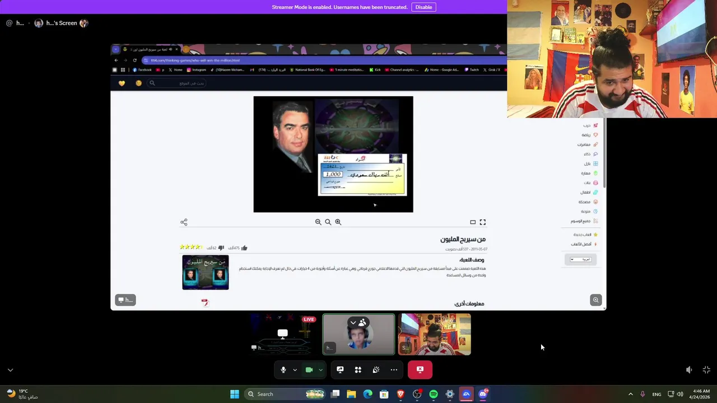Open the weather widget on the taskbar
This screenshot has width=717, height=403.
[22, 394]
